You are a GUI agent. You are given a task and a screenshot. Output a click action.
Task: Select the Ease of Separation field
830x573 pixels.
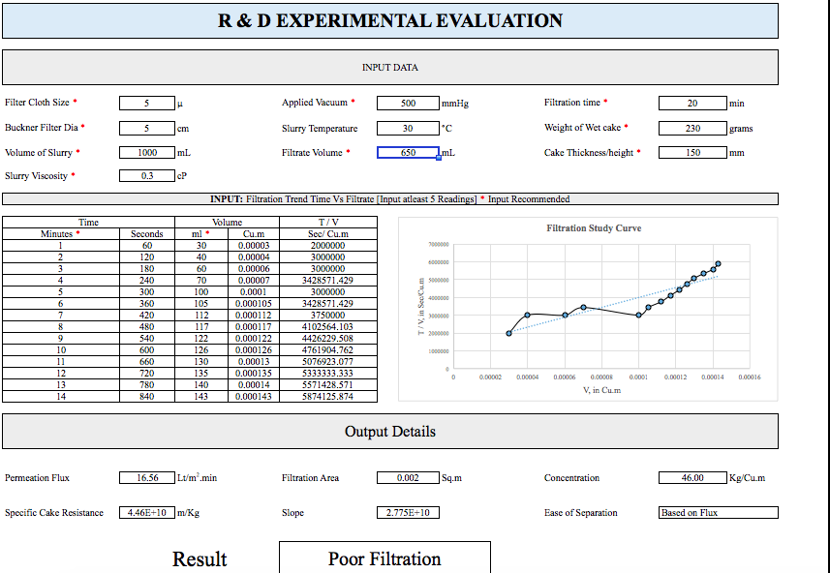(x=717, y=512)
